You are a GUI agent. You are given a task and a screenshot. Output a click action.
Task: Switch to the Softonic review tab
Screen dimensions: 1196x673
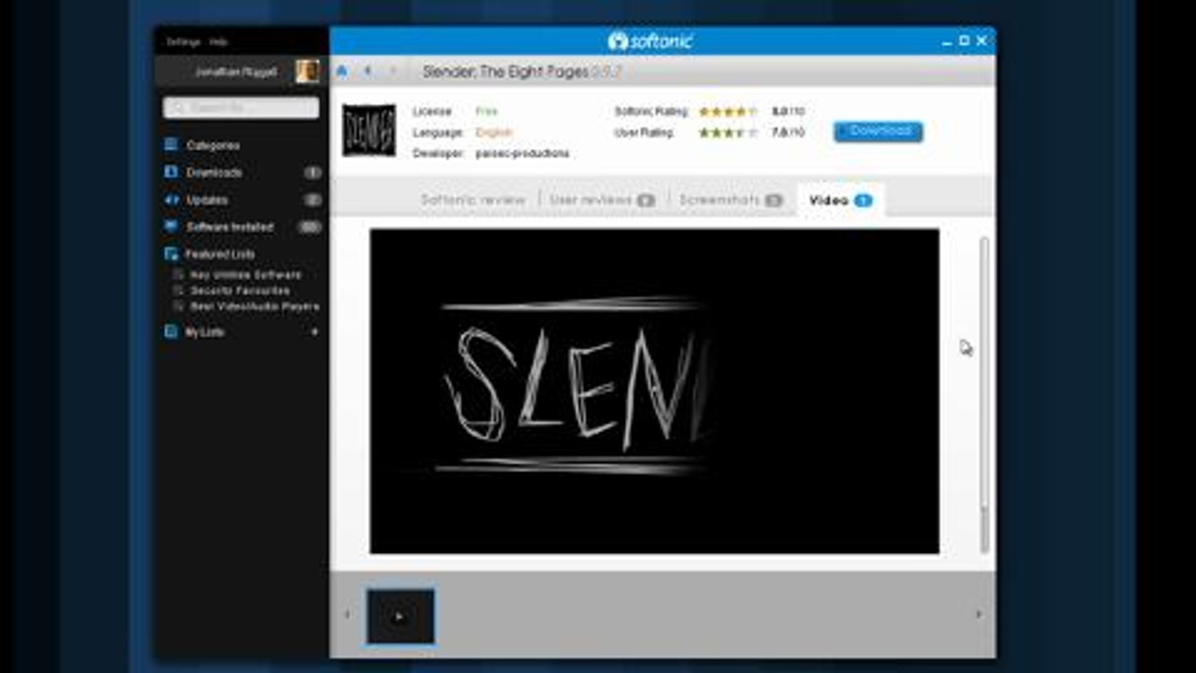(x=473, y=200)
